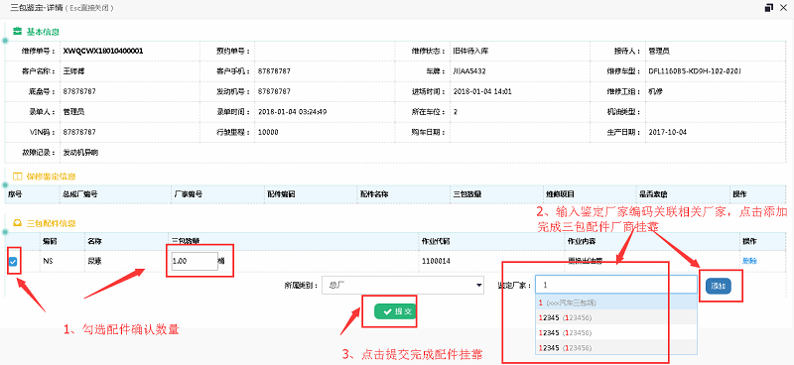Click the 基本信息 section heading

(43, 32)
